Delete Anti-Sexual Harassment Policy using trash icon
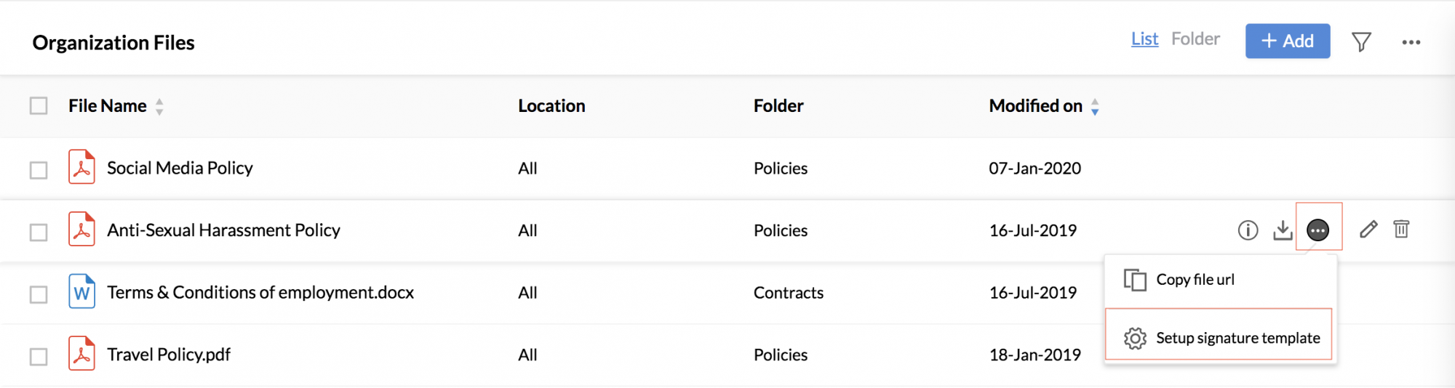 1401,229
